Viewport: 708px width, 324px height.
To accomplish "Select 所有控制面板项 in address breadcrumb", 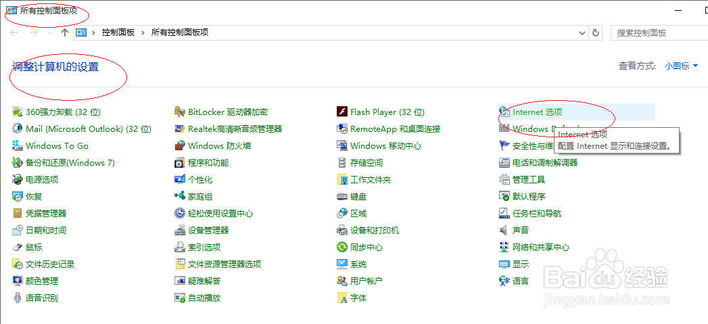I will tap(180, 32).
